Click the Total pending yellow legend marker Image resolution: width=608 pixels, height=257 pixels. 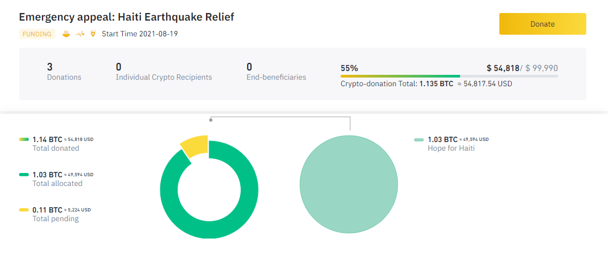24,210
